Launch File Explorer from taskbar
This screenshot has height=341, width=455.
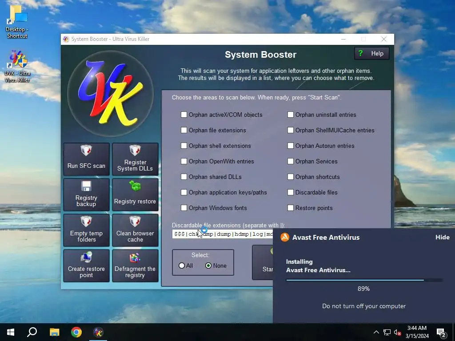[x=54, y=332]
